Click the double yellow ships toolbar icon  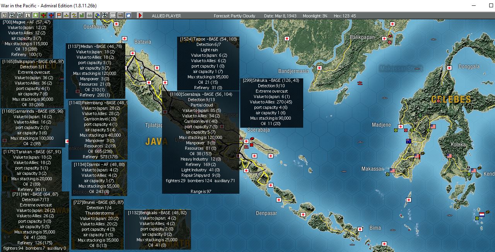[x=74, y=15]
